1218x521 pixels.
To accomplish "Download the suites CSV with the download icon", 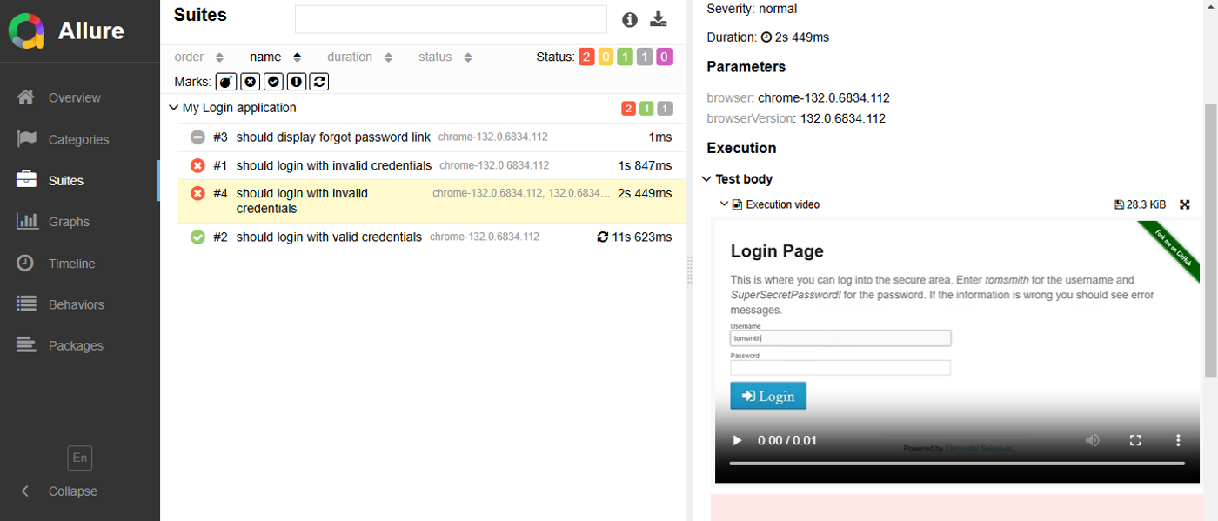I will [x=659, y=19].
